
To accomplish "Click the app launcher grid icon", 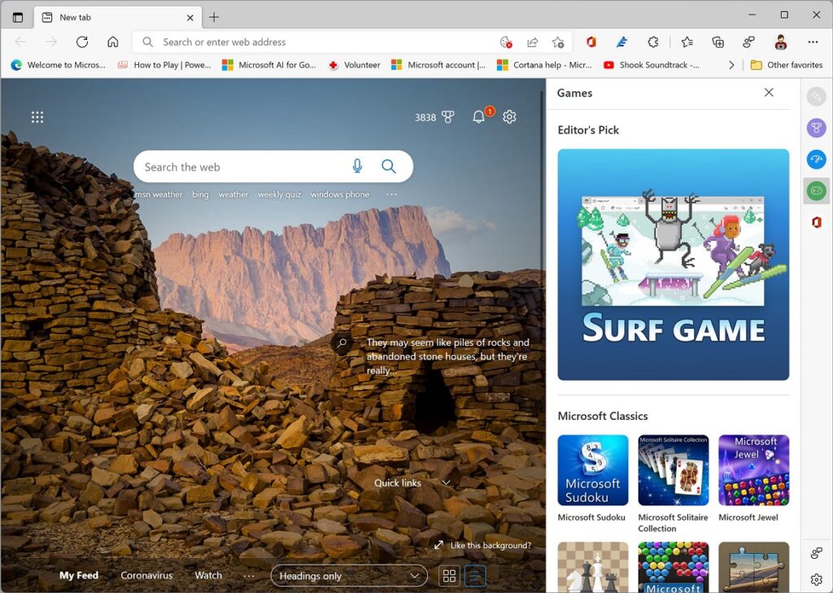I will (37, 117).
